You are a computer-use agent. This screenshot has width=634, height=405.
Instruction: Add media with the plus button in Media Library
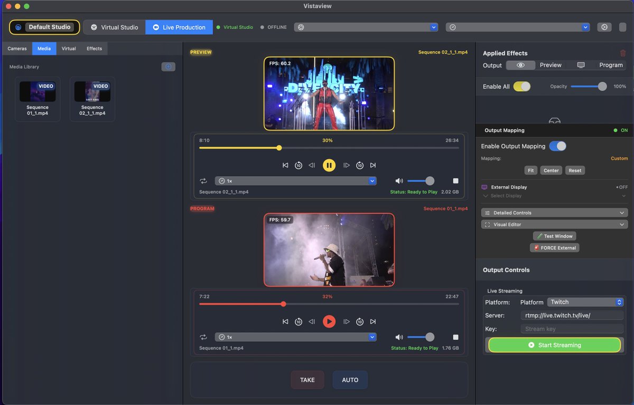[x=169, y=67]
